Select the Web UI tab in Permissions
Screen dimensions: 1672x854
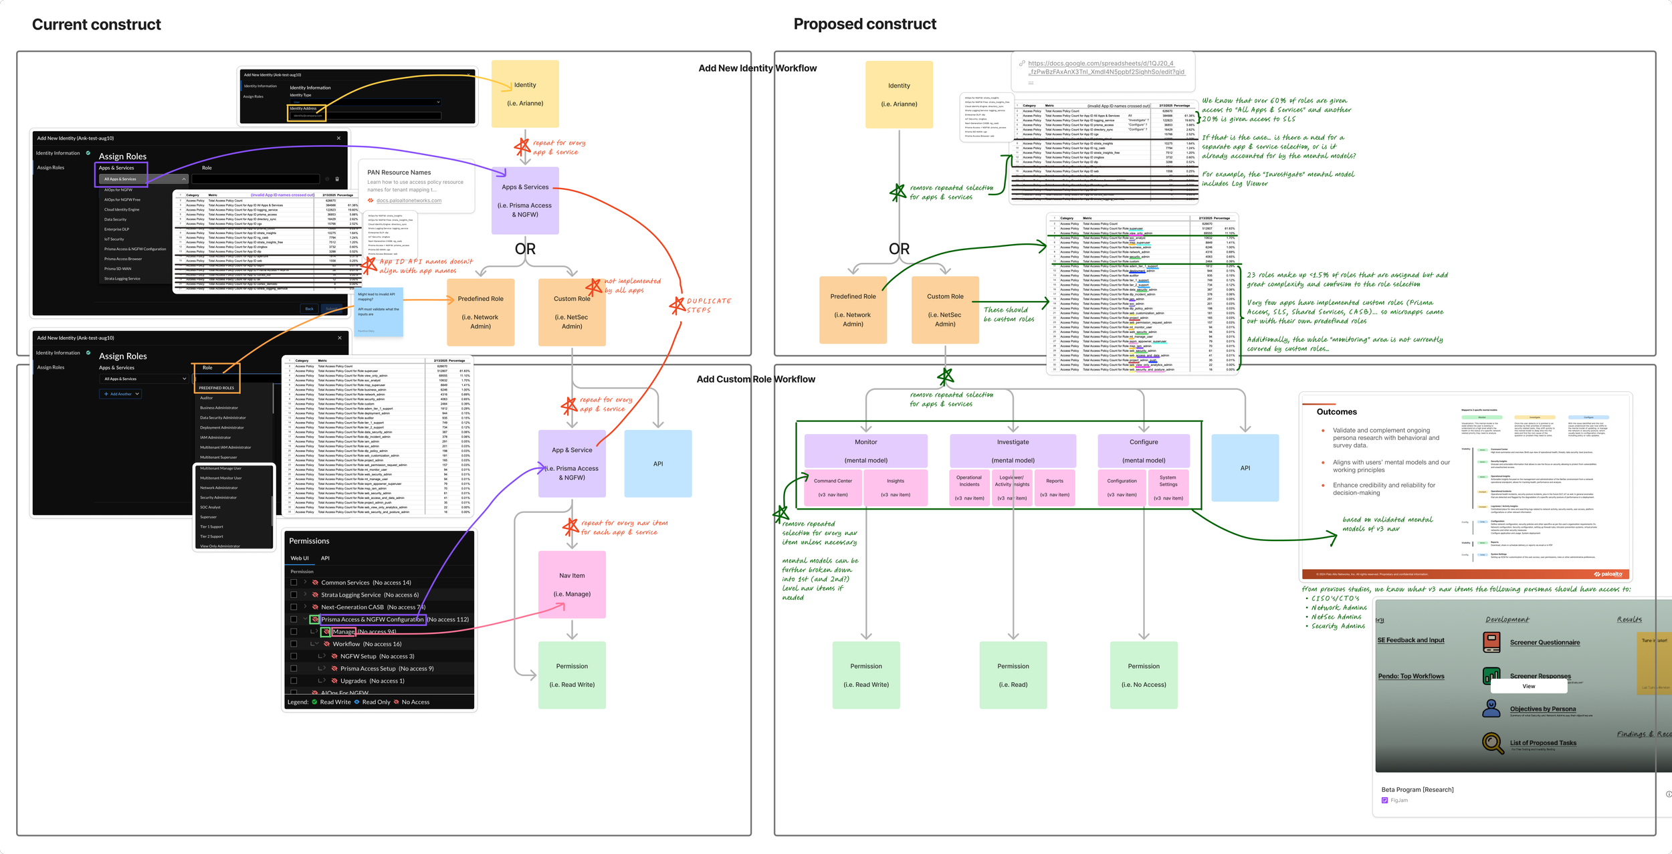tap(299, 558)
